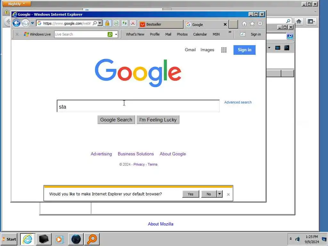Switch to the Bestseller tab
Image resolution: width=328 pixels, height=246 pixels.
click(x=160, y=24)
